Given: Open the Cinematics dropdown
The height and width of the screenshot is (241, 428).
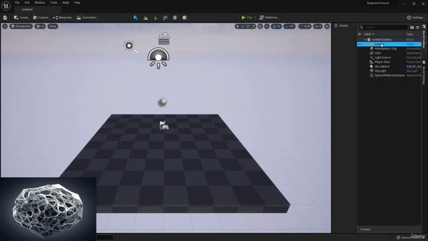Looking at the screenshot, I should click(87, 18).
